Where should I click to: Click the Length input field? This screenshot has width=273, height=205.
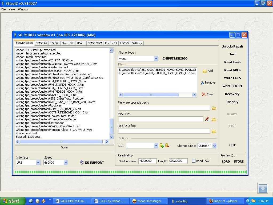pos(178,161)
